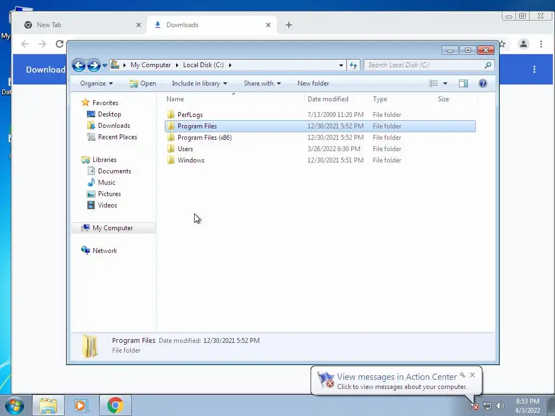Click the PerfLogs folder name
Image resolution: width=555 pixels, height=416 pixels.
[190, 115]
